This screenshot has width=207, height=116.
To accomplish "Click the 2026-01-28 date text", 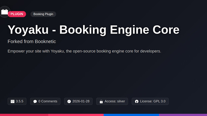I will coord(81,101).
